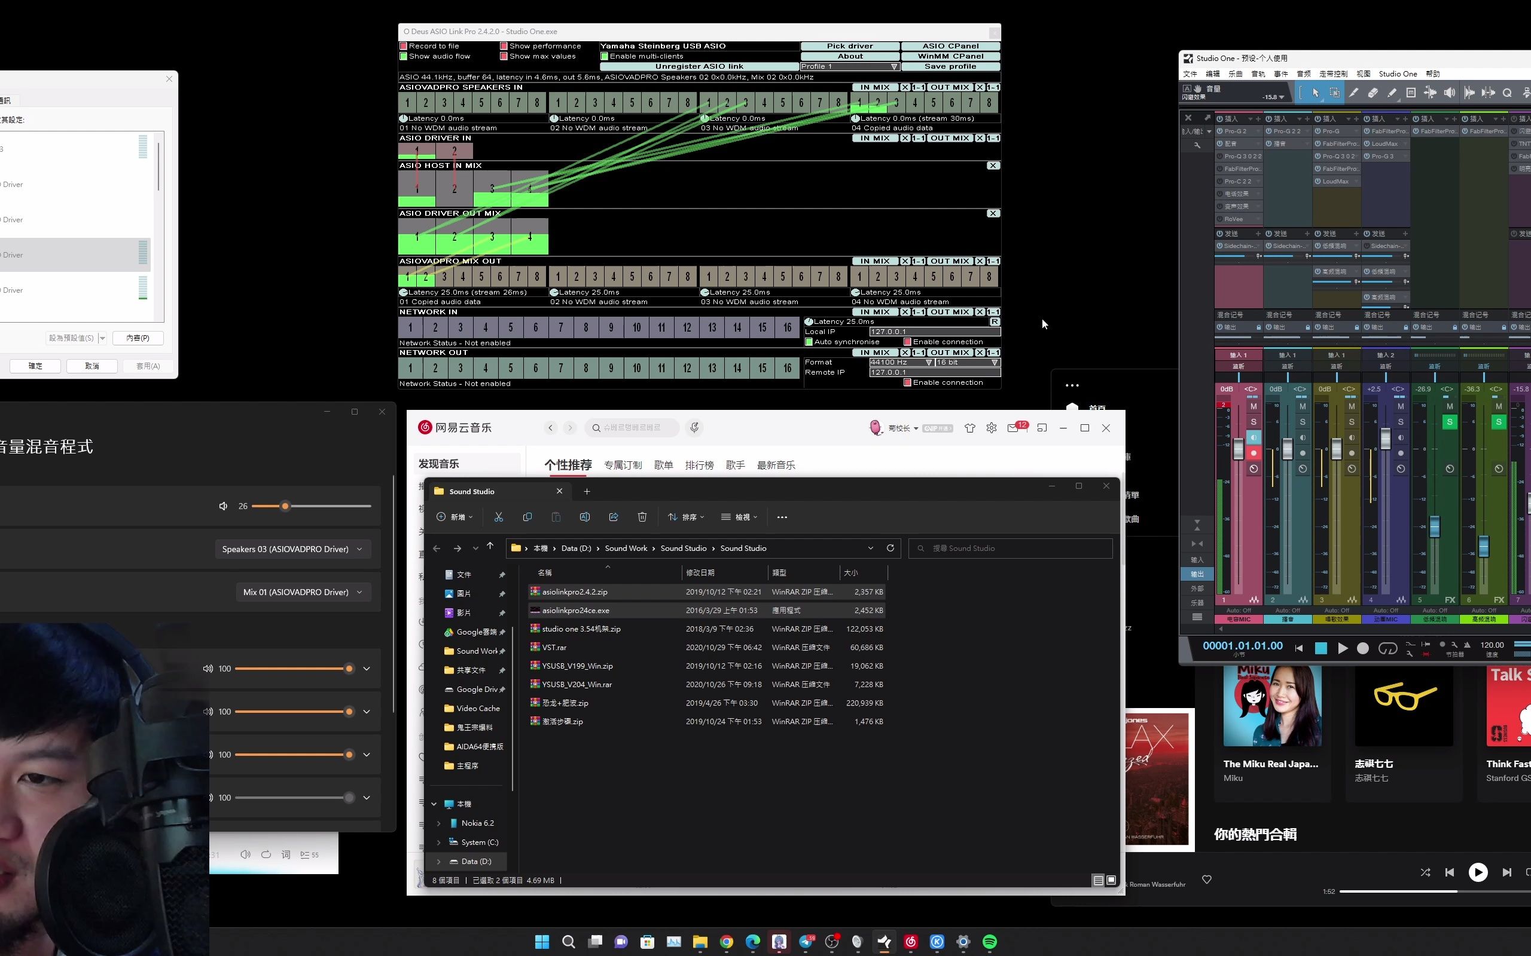Screen dimensions: 1531x956
Task: Click the 確定 button in Sound dialog
Action: [x=35, y=366]
